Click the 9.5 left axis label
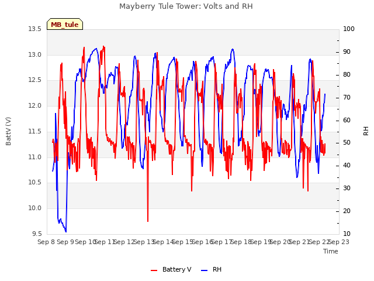 37,234
